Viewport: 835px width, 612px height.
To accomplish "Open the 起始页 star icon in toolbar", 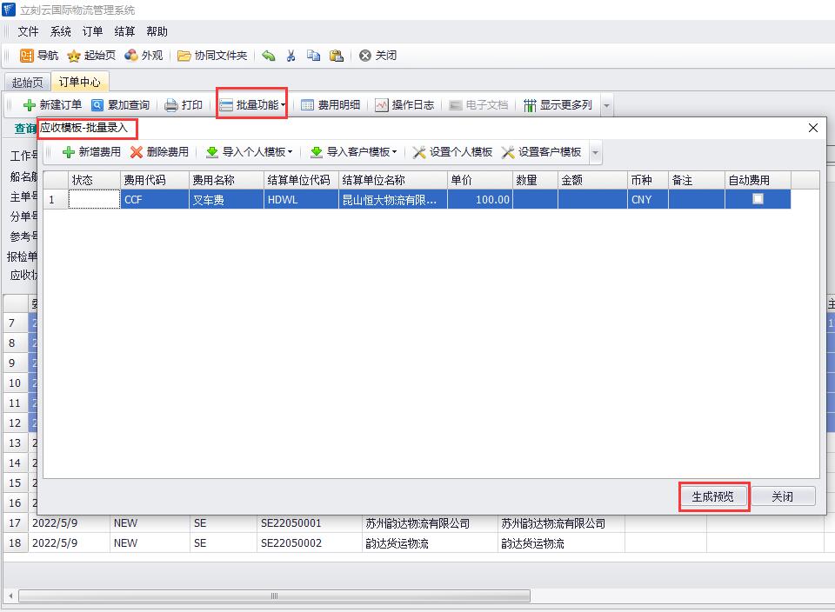I will (74, 56).
